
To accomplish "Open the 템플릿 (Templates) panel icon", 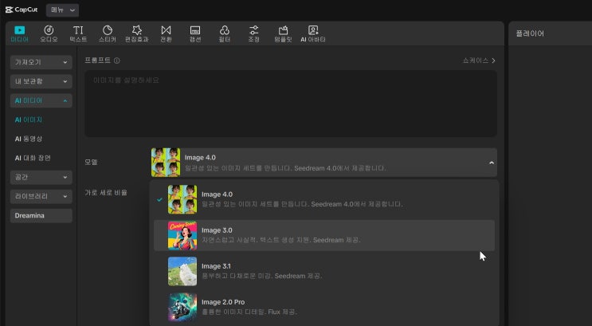I will pos(283,30).
